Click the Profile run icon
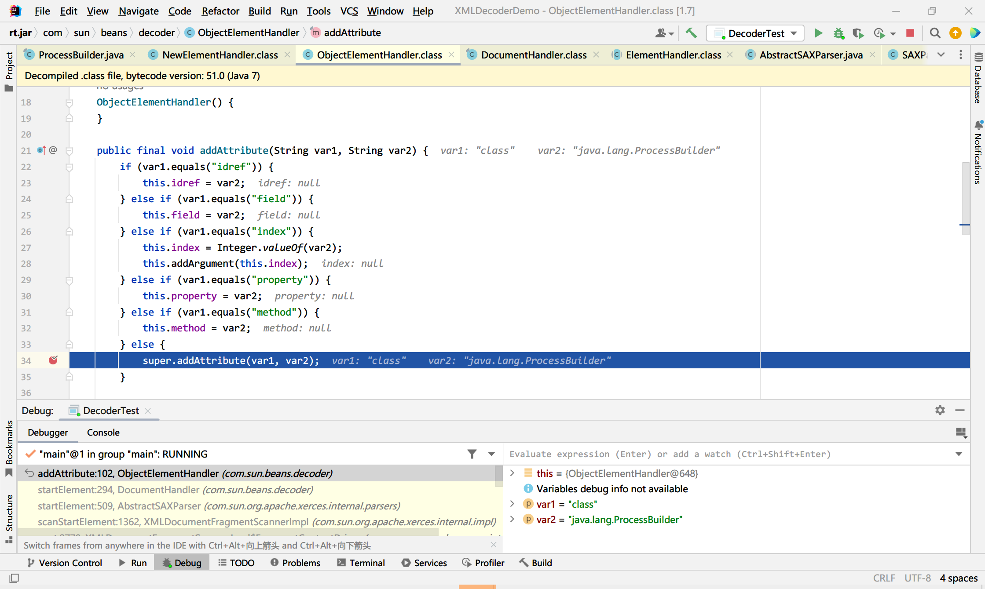The width and height of the screenshot is (985, 589). click(879, 33)
